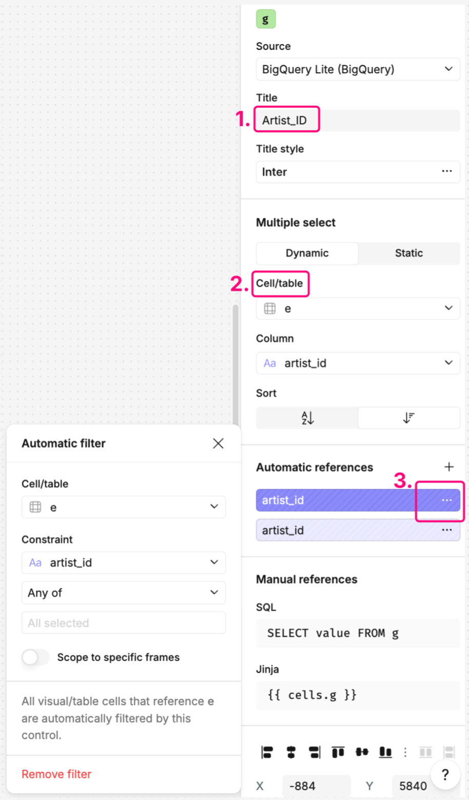
Task: Click the align horizontal centers icon
Action: pos(291,752)
